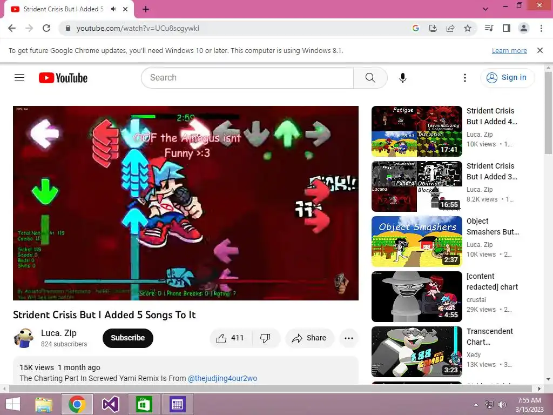
Task: Click the Google search icon in omnibox
Action: 416,28
